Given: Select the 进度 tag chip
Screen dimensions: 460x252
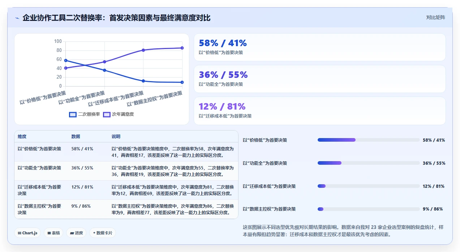Looking at the screenshot, I should click(76, 233).
